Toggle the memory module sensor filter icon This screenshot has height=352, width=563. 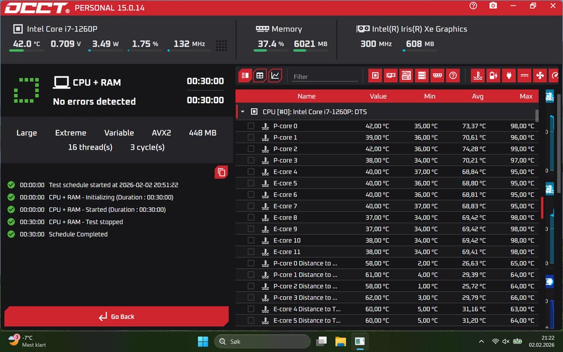437,76
